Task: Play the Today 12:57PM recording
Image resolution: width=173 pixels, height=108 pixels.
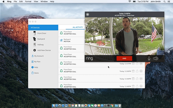Action: click(x=141, y=64)
